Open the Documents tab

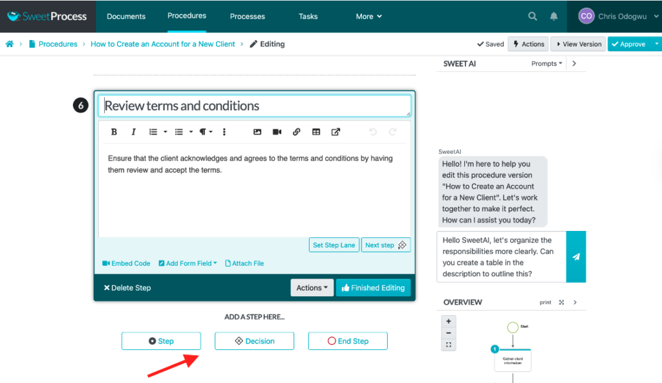click(x=126, y=16)
